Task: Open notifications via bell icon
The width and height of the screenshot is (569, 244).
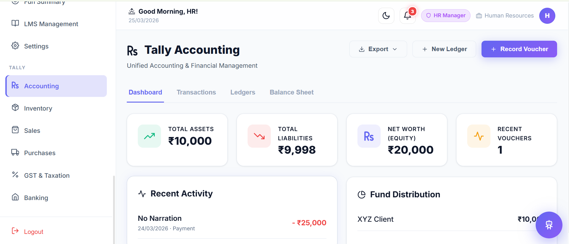Action: pos(407,15)
